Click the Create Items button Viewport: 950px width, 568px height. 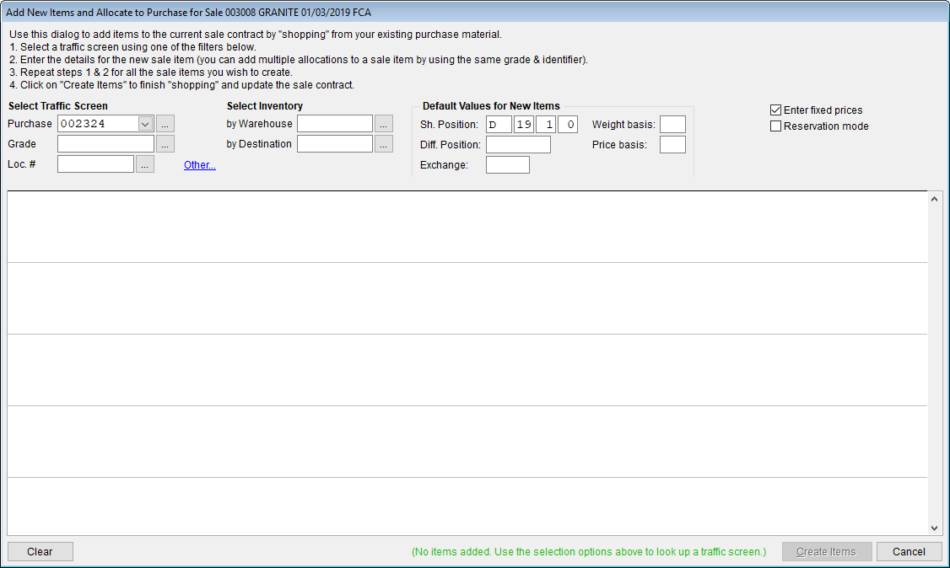click(x=827, y=552)
